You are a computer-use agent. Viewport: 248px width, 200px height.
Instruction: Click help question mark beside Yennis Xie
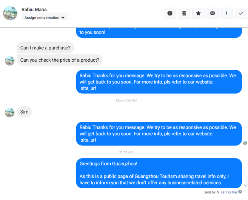[x=240, y=192]
